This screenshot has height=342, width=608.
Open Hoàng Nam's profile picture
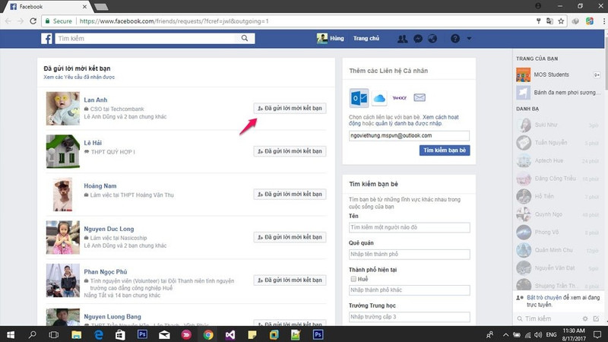pos(63,195)
